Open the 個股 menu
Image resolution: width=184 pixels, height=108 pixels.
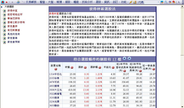(x=68, y=2)
